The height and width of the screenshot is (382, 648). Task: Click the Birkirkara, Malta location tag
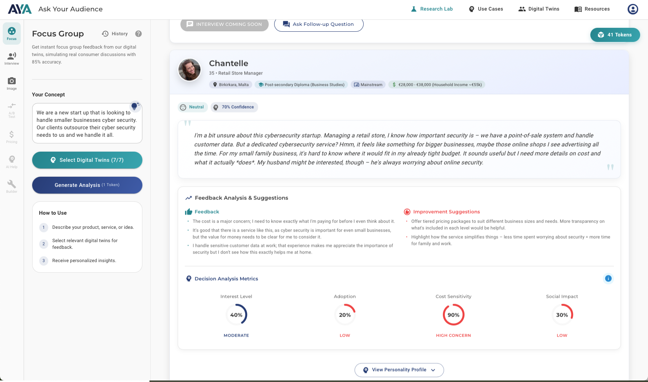[231, 85]
